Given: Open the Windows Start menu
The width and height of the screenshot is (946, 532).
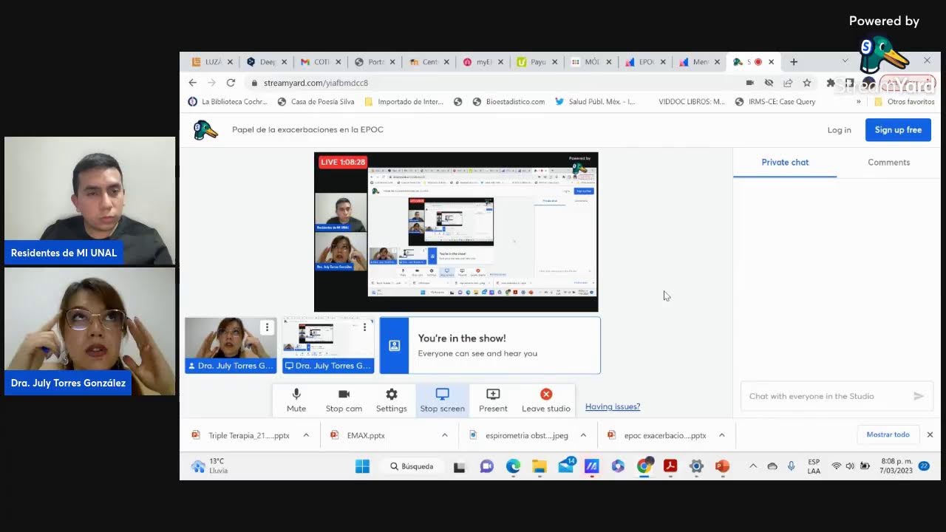Looking at the screenshot, I should [x=362, y=466].
